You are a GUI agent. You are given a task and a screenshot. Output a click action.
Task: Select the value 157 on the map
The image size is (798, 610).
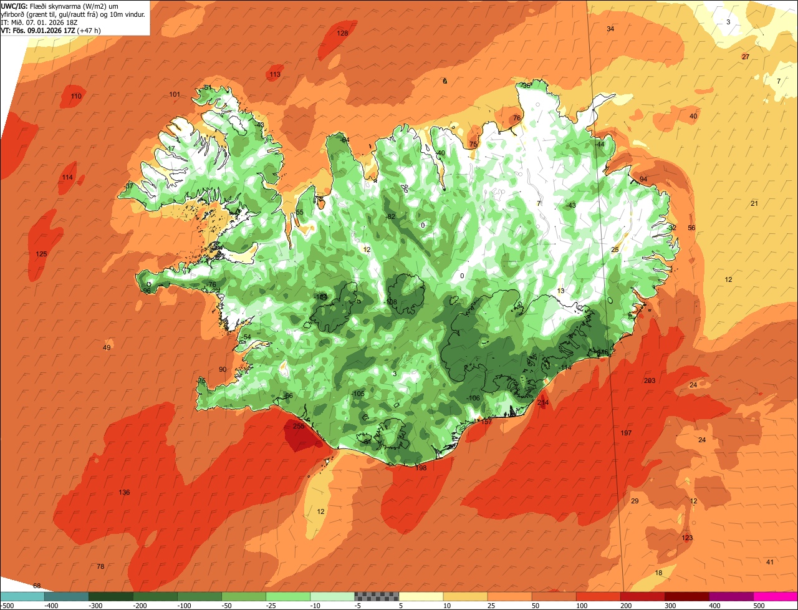(486, 422)
